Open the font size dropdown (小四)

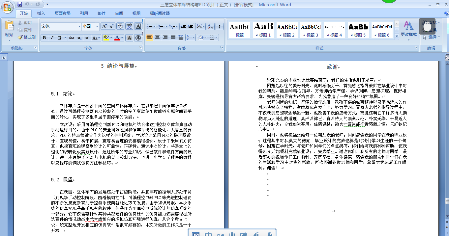click(x=97, y=26)
